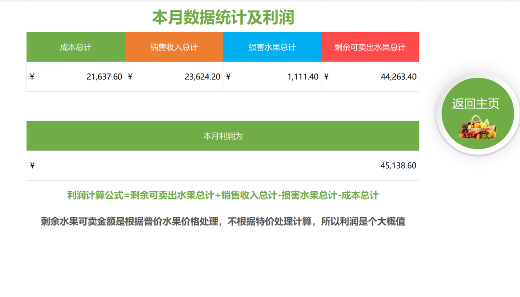Click the yen symbol before 1,111.40
Image resolution: width=520 pixels, height=297 pixels.
click(228, 77)
